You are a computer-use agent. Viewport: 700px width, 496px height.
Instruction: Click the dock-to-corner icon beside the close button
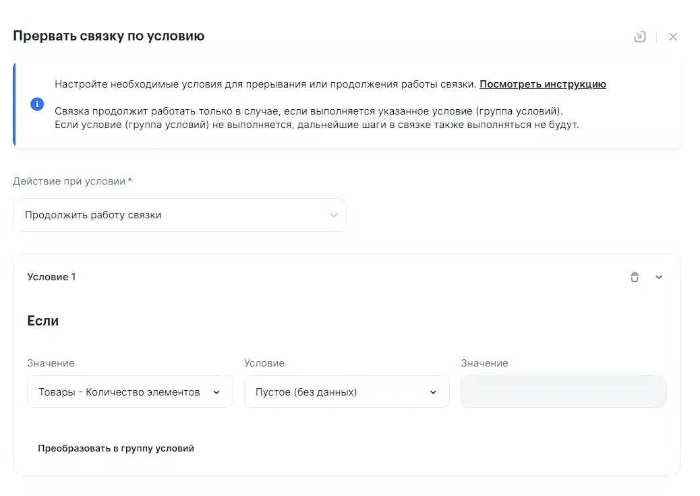pos(640,37)
